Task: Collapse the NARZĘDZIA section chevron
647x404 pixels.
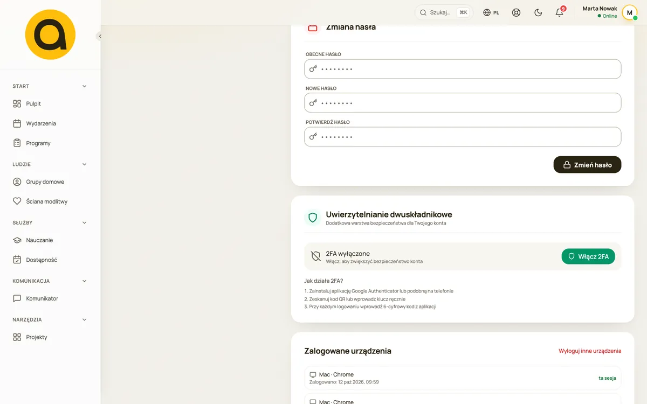Action: (x=84, y=319)
